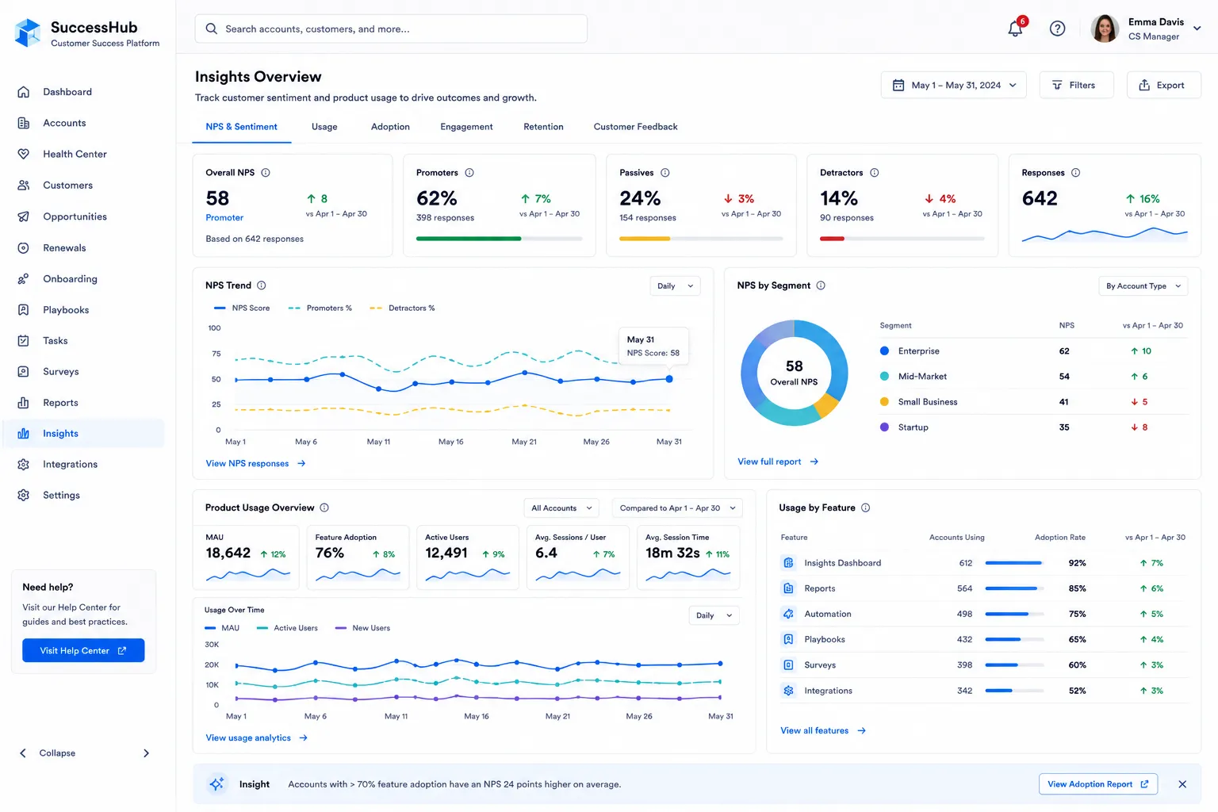Collapse the sidebar
Viewport: 1218px width, 812px height.
click(x=48, y=753)
